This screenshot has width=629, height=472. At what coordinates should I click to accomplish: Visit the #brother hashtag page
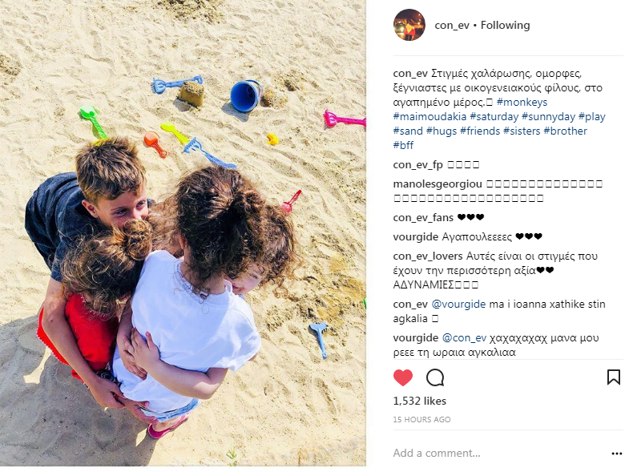565,131
